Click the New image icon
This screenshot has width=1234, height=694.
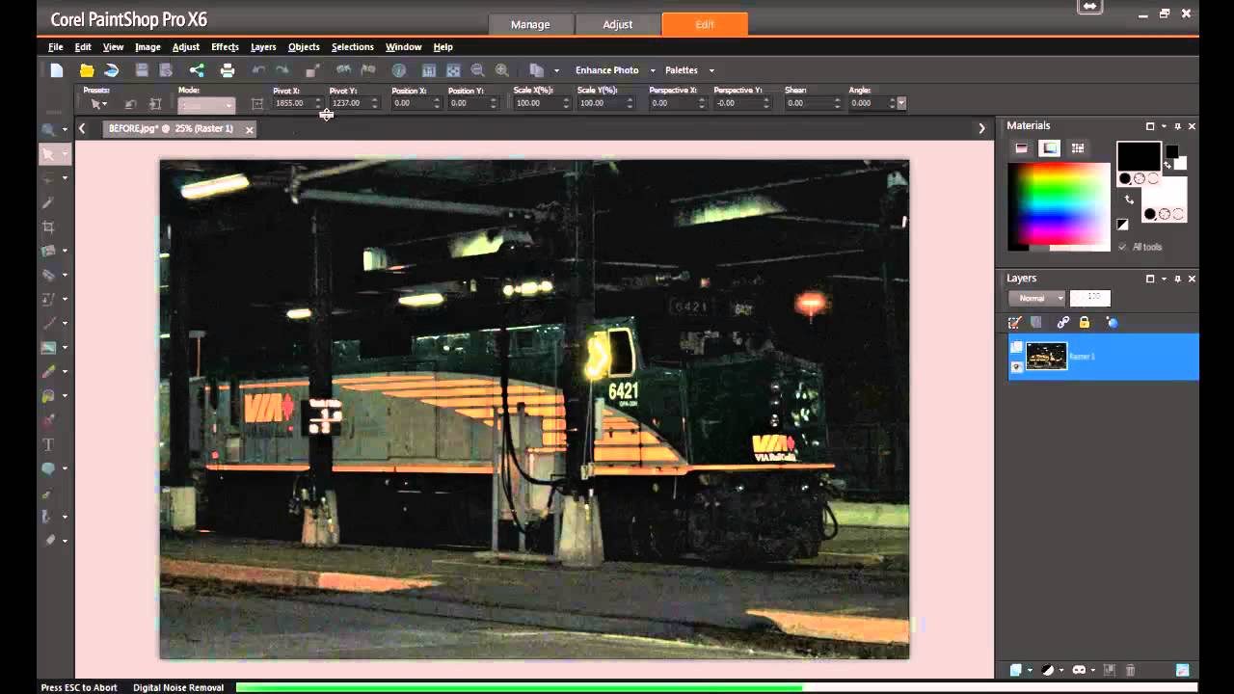coord(57,70)
